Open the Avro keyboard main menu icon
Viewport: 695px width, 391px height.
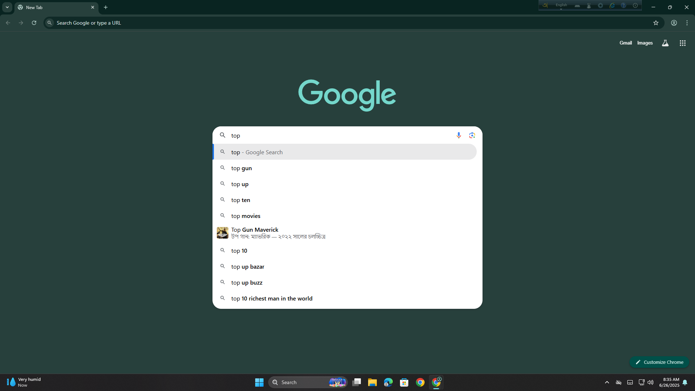(545, 5)
